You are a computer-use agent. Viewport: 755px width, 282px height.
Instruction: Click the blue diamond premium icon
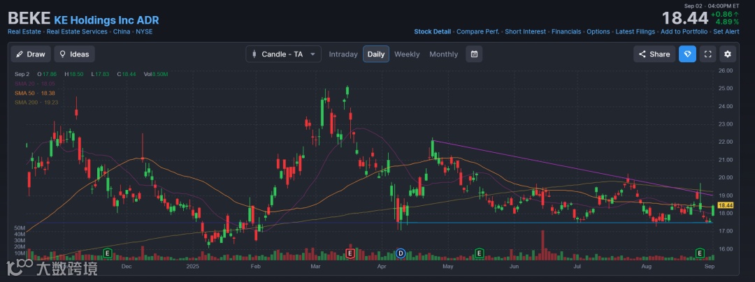[x=688, y=54]
